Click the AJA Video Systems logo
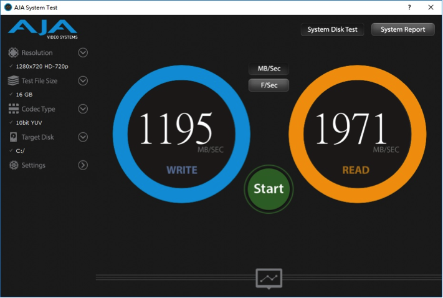Screen dimensions: 443x298 coord(42,29)
